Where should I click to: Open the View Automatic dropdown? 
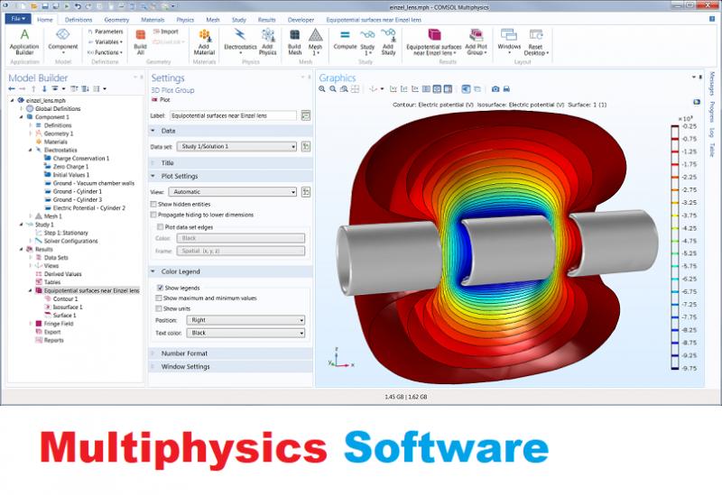coord(233,192)
